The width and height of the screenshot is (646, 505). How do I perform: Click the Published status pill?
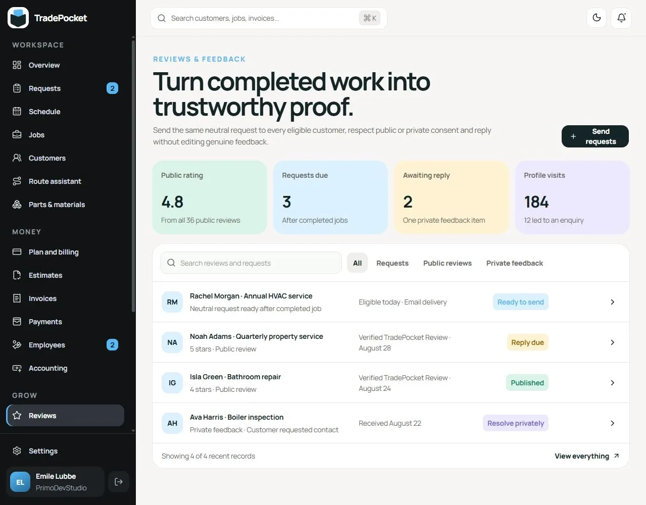527,383
